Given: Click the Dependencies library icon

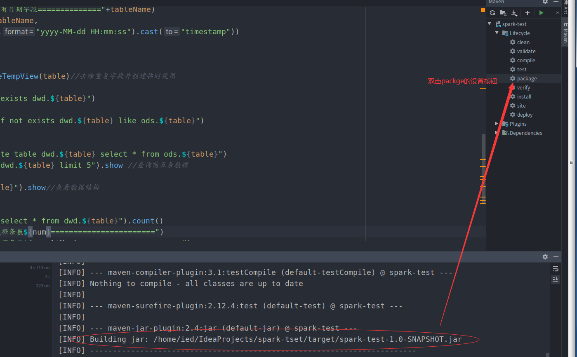Looking at the screenshot, I should (x=505, y=133).
